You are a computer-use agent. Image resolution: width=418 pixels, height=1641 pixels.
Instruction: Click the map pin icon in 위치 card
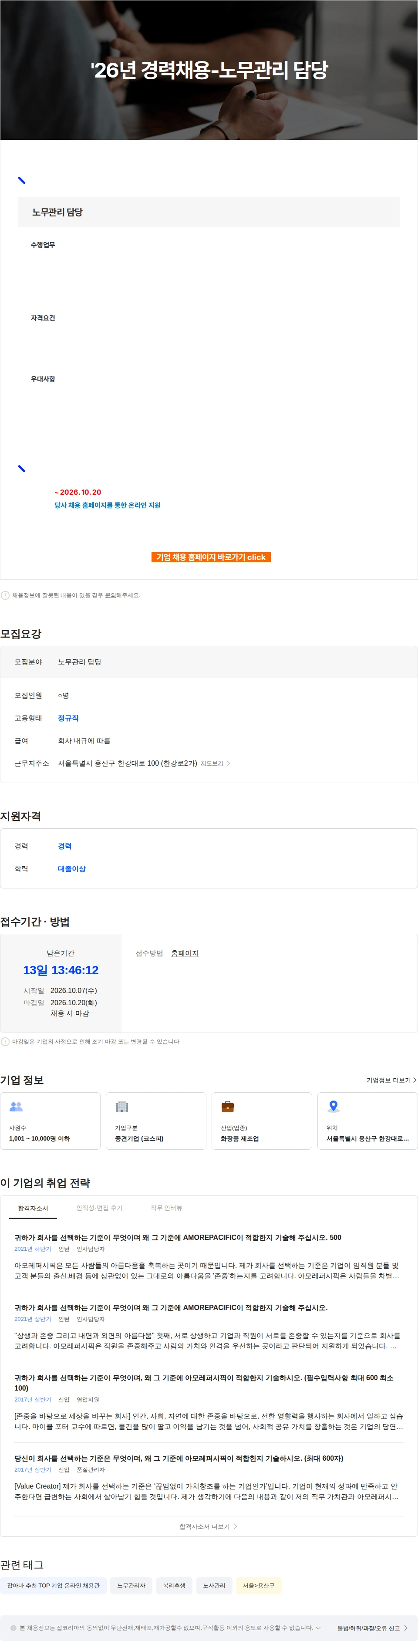(333, 1107)
